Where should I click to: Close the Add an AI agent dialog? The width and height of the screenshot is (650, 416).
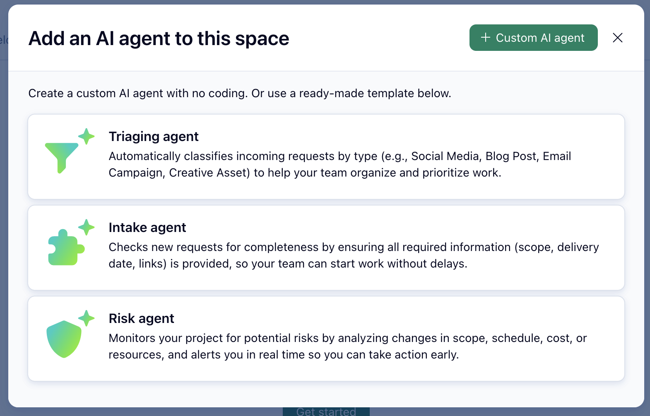pyautogui.click(x=617, y=38)
